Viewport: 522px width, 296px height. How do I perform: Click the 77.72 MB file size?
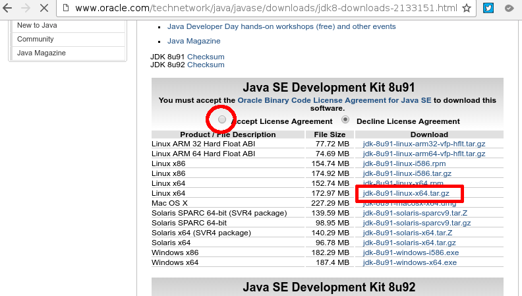click(333, 144)
